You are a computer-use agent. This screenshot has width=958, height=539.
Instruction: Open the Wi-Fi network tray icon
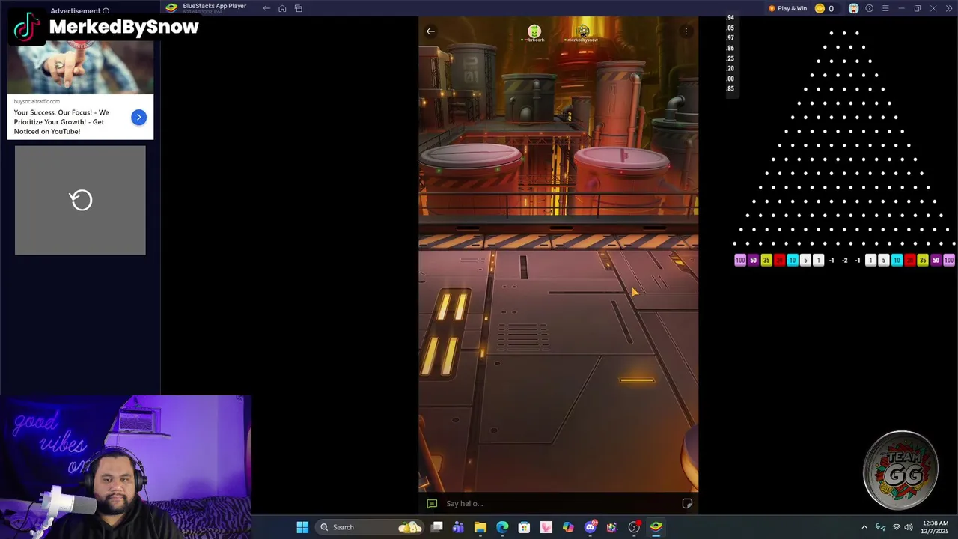(x=896, y=527)
